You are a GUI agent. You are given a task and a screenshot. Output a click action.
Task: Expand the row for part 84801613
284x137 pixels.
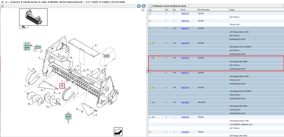(150, 73)
